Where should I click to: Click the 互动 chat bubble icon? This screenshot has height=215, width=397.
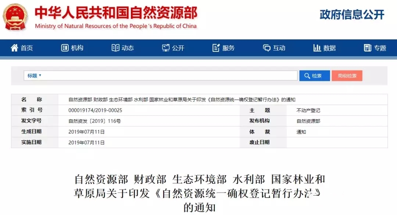267,48
